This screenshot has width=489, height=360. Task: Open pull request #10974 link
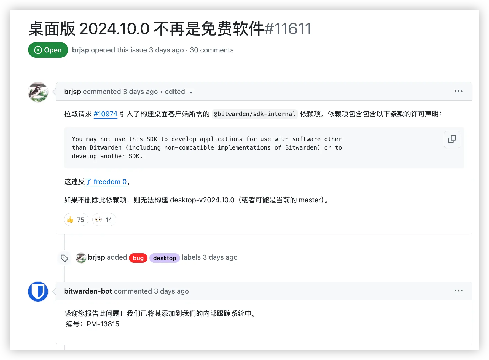[106, 114]
